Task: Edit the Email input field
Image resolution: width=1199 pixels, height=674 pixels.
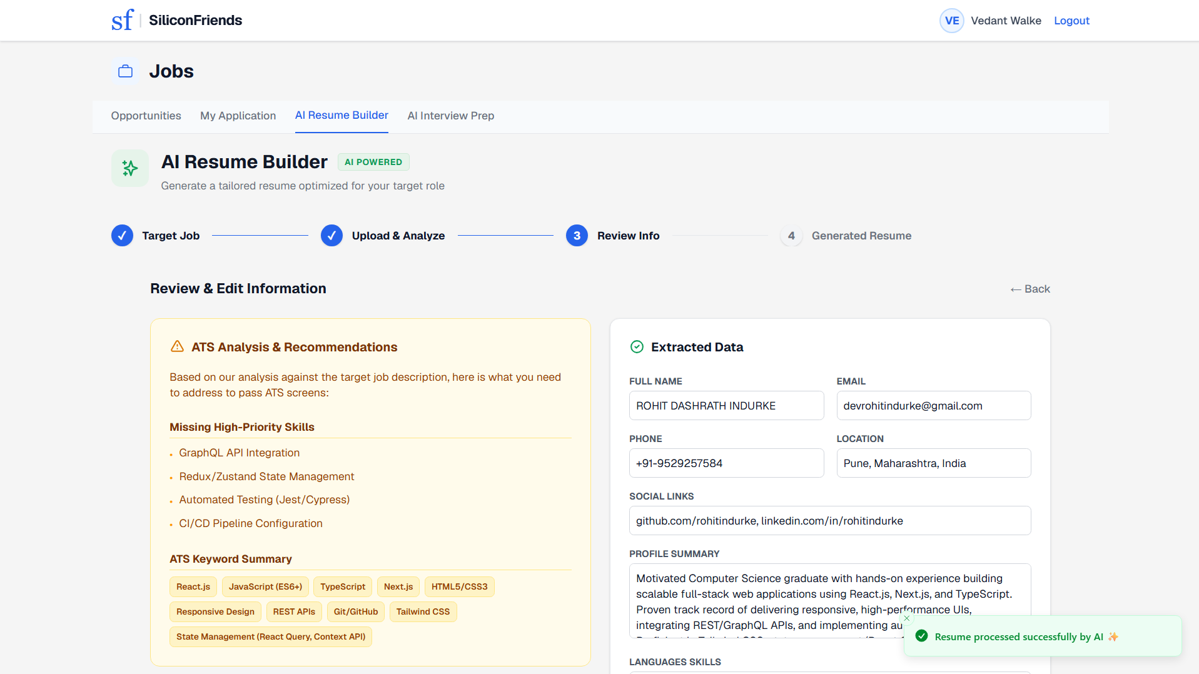Action: point(933,406)
